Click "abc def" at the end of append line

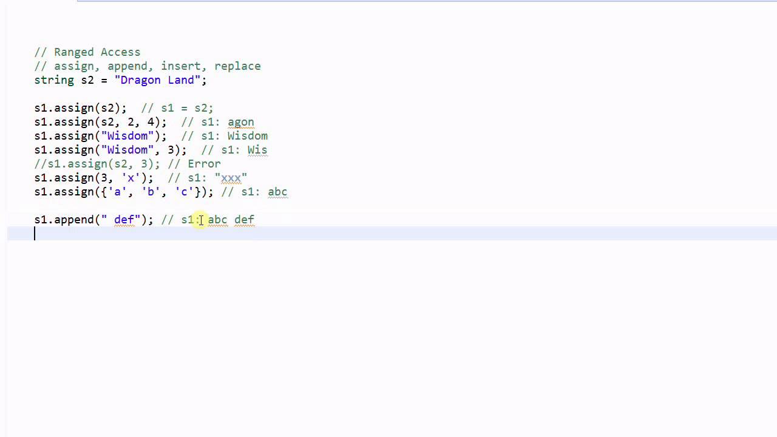click(x=231, y=220)
